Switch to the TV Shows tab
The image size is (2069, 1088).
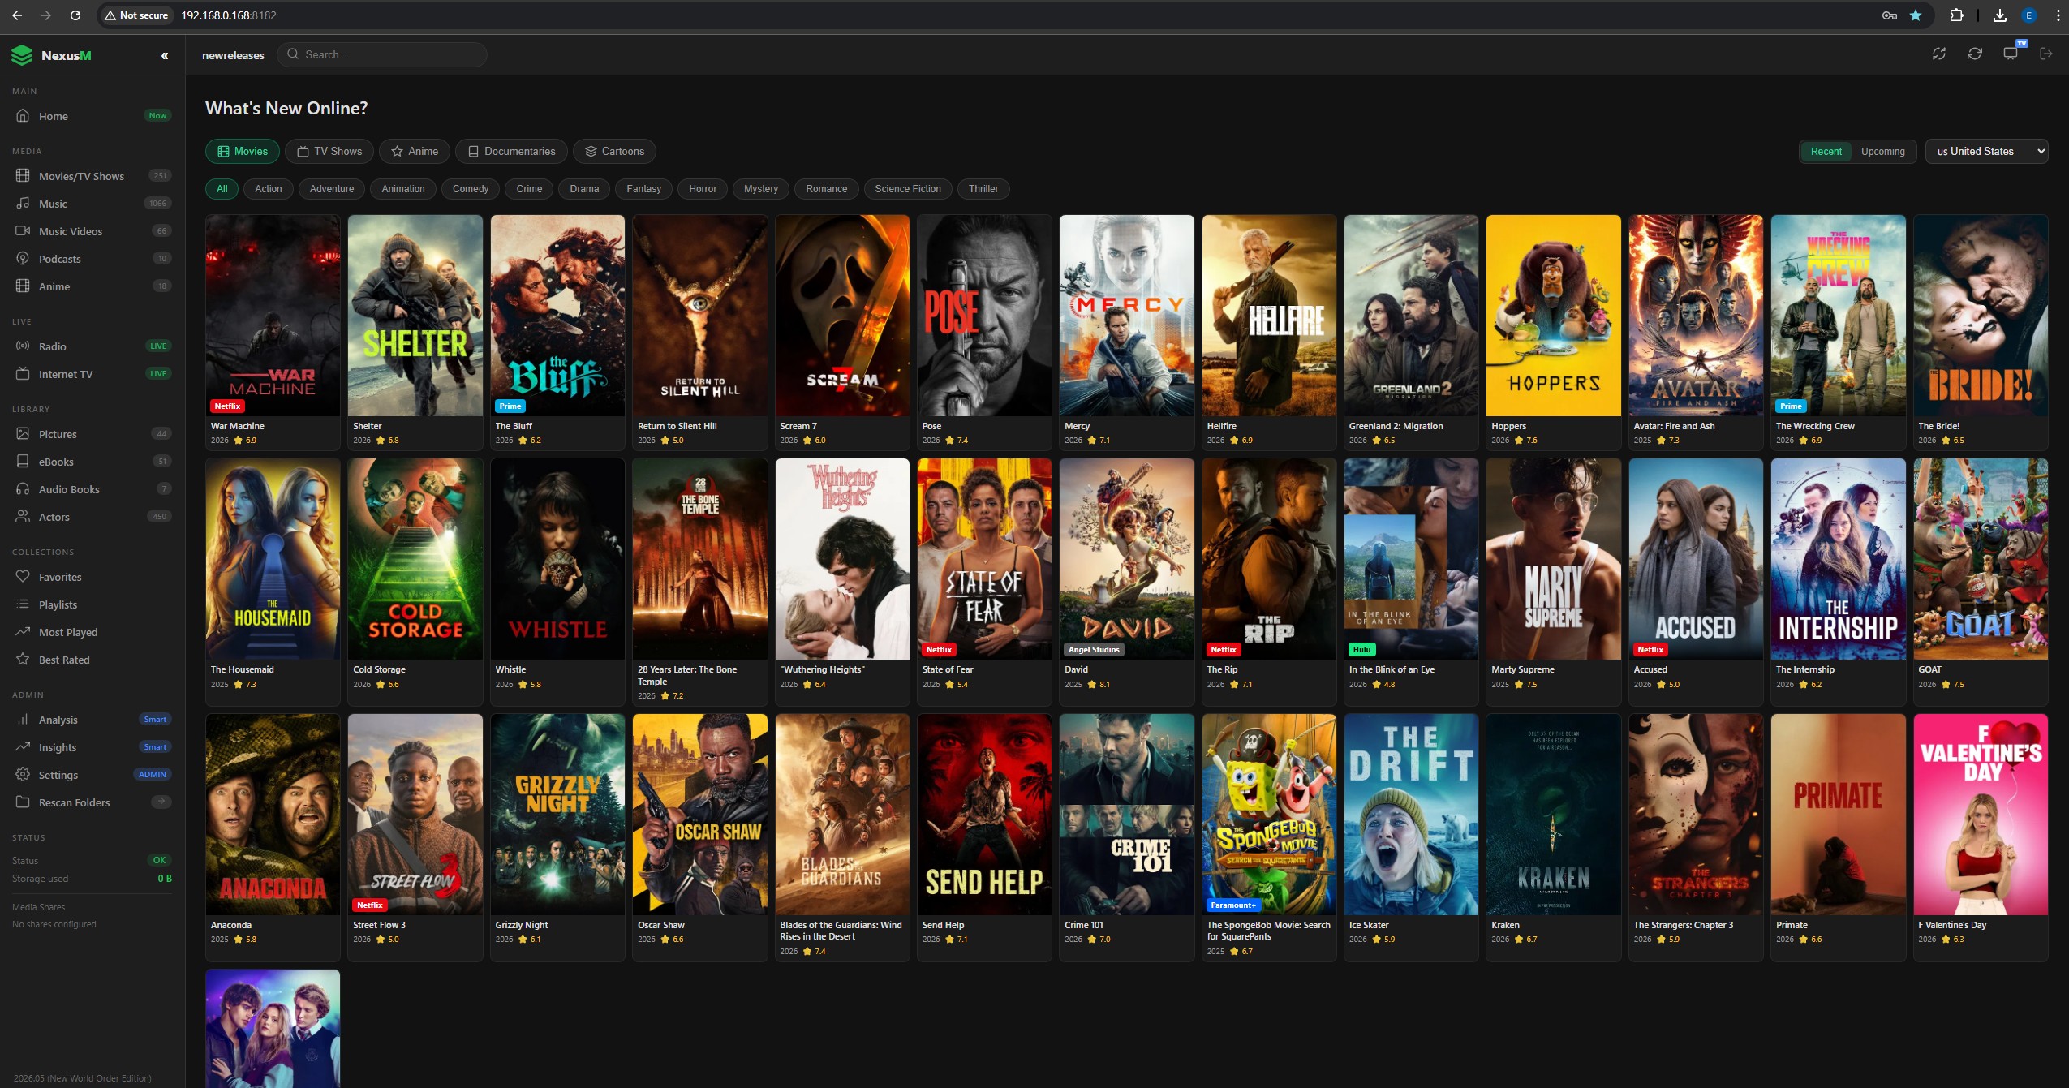(x=329, y=152)
